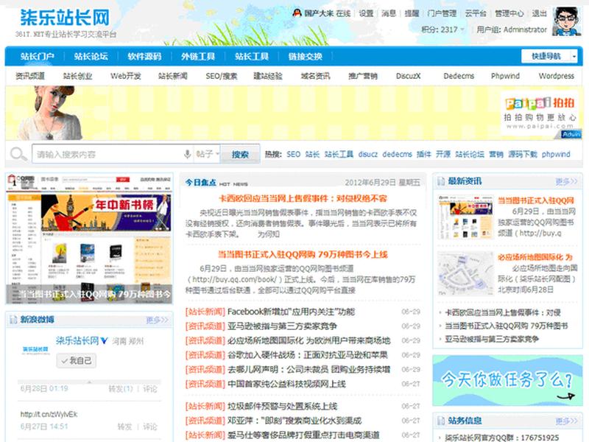The width and height of the screenshot is (589, 442).
Task: Open article 垃圾邮件预警与处置系统上线
Action: pos(283,406)
